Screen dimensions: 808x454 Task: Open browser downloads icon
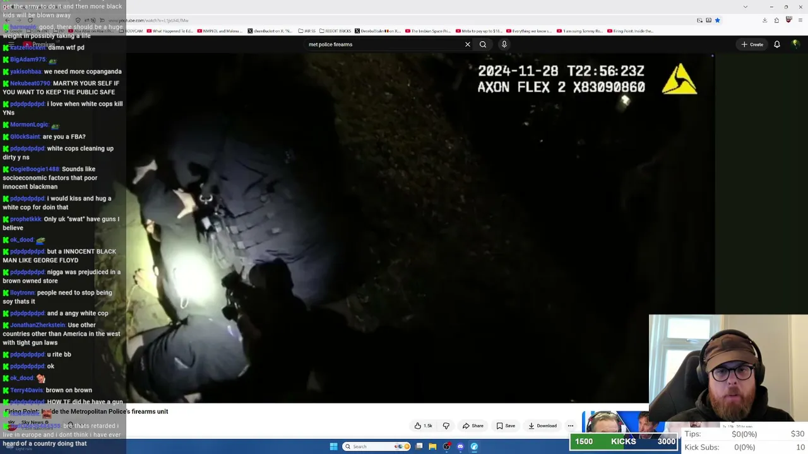pyautogui.click(x=764, y=20)
